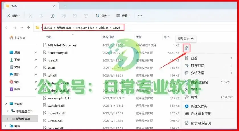Click the Share icon in toolbar

click(75, 16)
